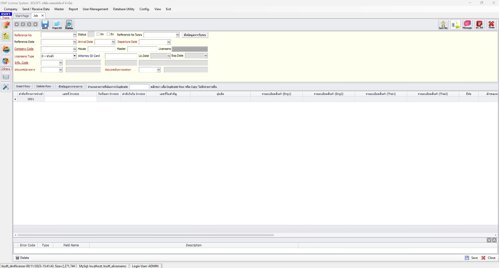Open the Master menu
499x268 pixels.
point(59,9)
